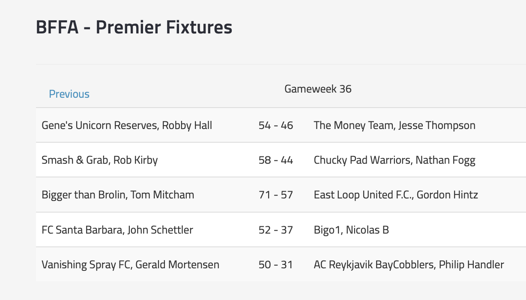This screenshot has height=300, width=526.
Task: Open Chucky Pad Warriors, Nathan Fogg entry
Action: tap(394, 160)
